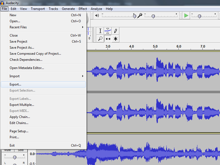220x165 pixels.
Task: Click the green Play-at-speed button
Action: 186,15
